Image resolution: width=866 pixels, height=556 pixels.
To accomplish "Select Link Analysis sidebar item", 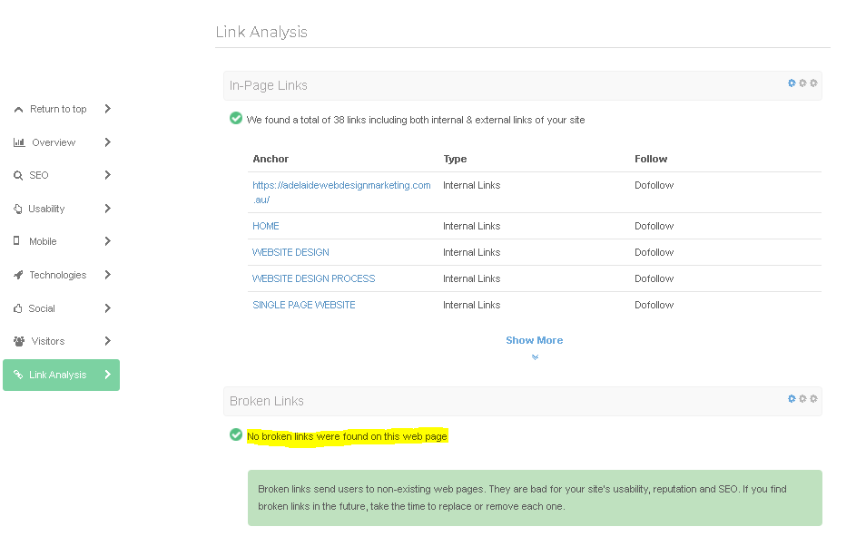I will [62, 376].
